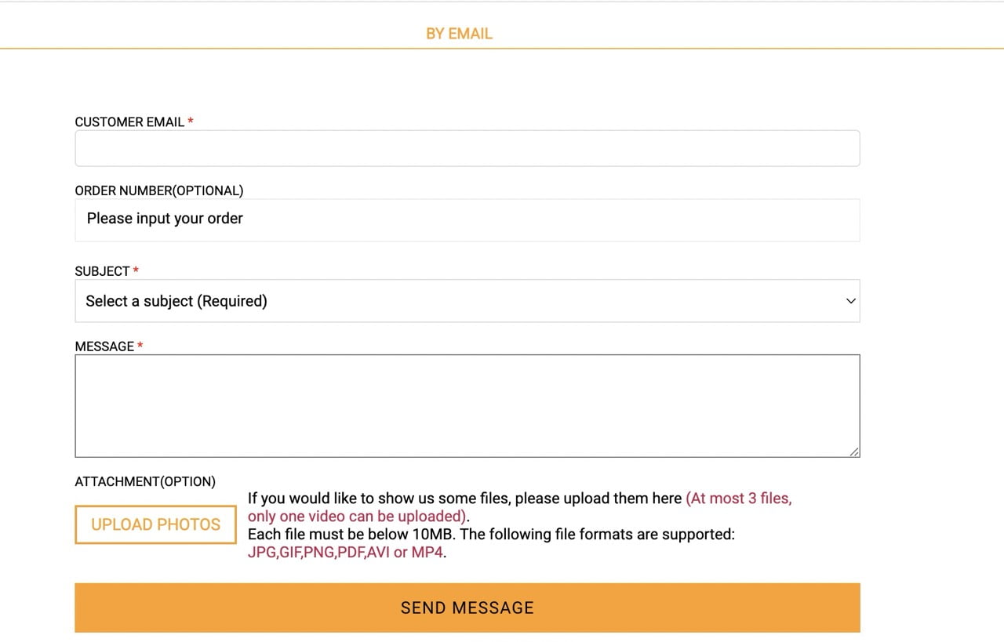
Task: Click the ATTACHMENT(OPTION) label
Action: click(x=145, y=481)
